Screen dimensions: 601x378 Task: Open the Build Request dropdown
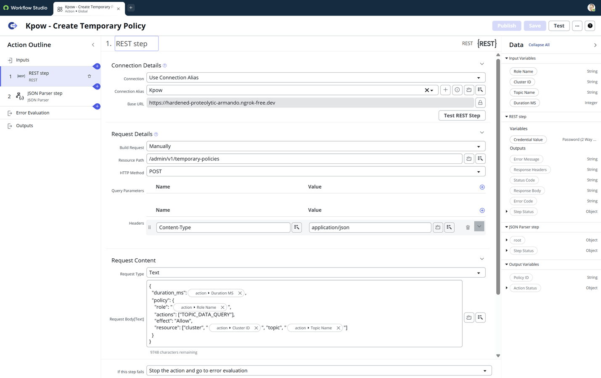point(316,146)
